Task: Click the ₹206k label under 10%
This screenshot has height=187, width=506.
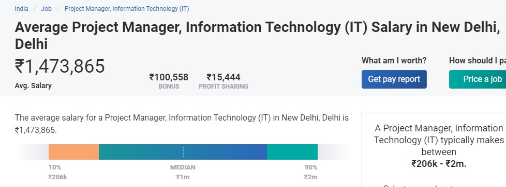Action: 58,177
